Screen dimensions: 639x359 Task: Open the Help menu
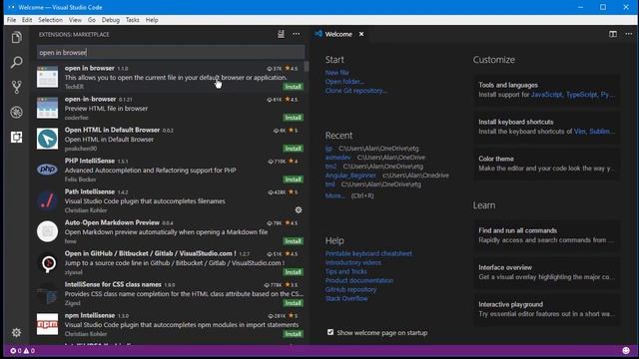coord(152,20)
